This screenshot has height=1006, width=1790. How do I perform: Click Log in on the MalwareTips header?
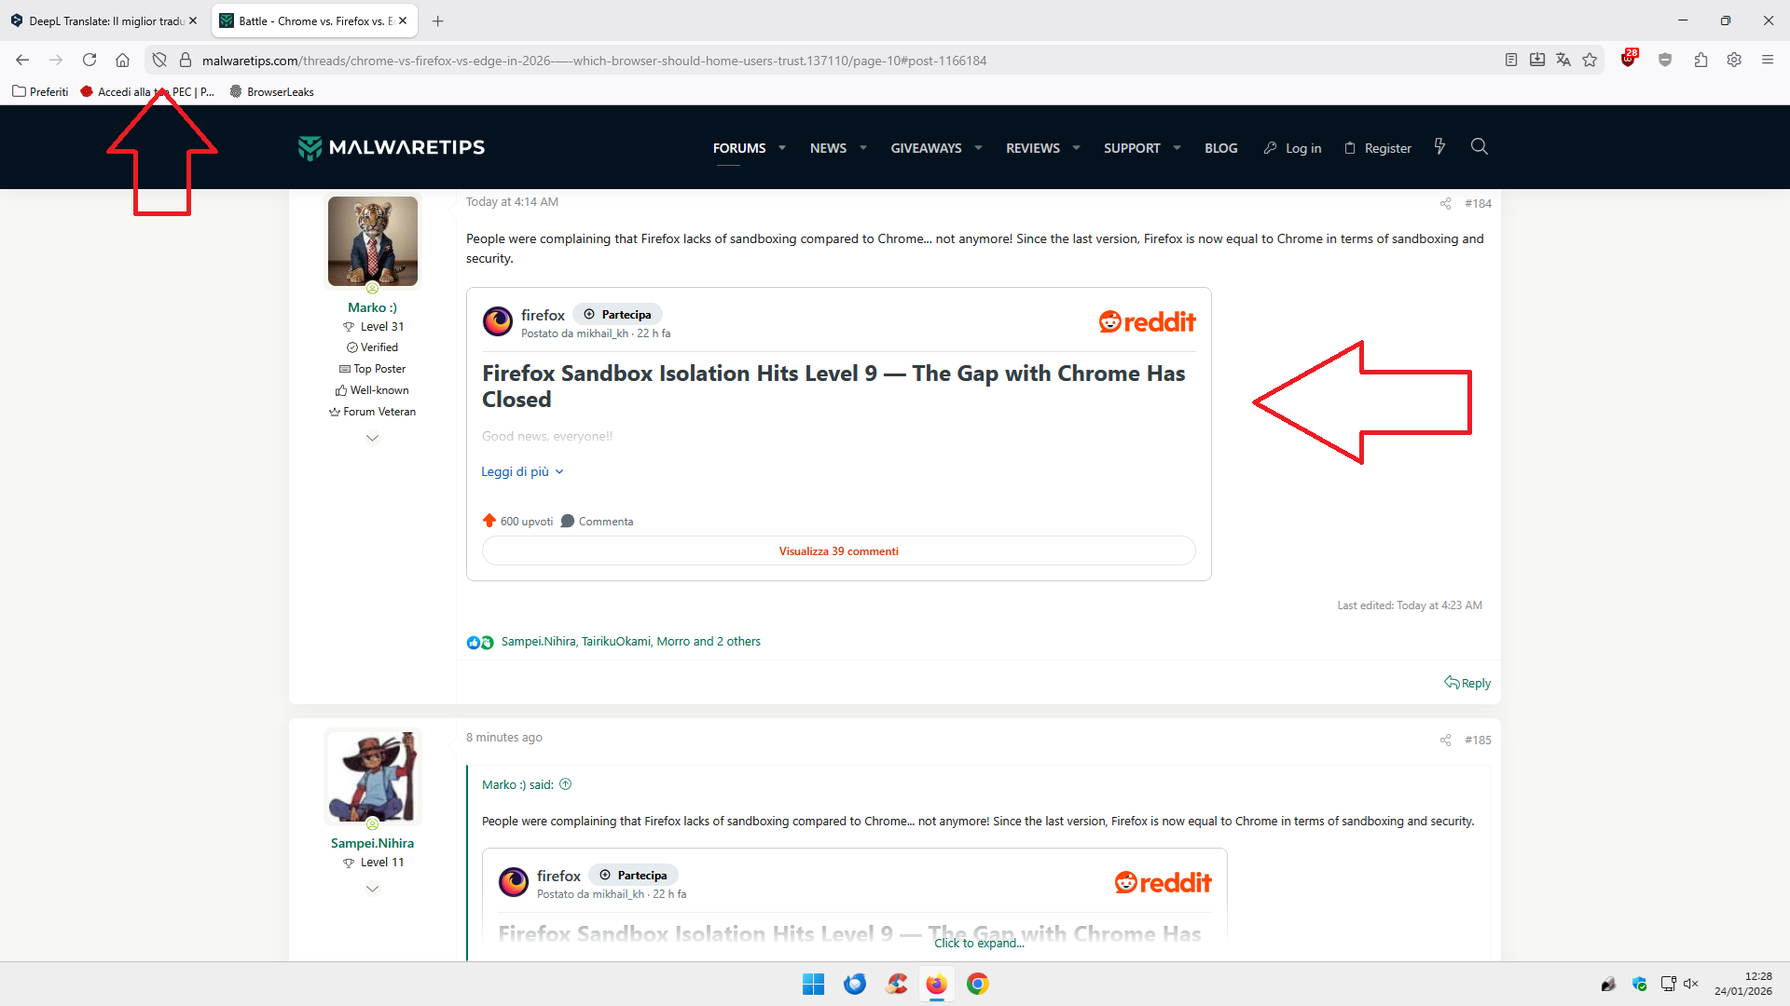click(1292, 148)
